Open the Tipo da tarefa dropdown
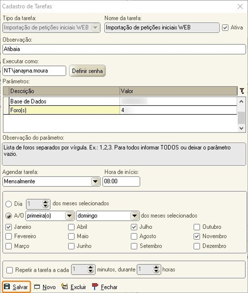 pyautogui.click(x=95, y=28)
